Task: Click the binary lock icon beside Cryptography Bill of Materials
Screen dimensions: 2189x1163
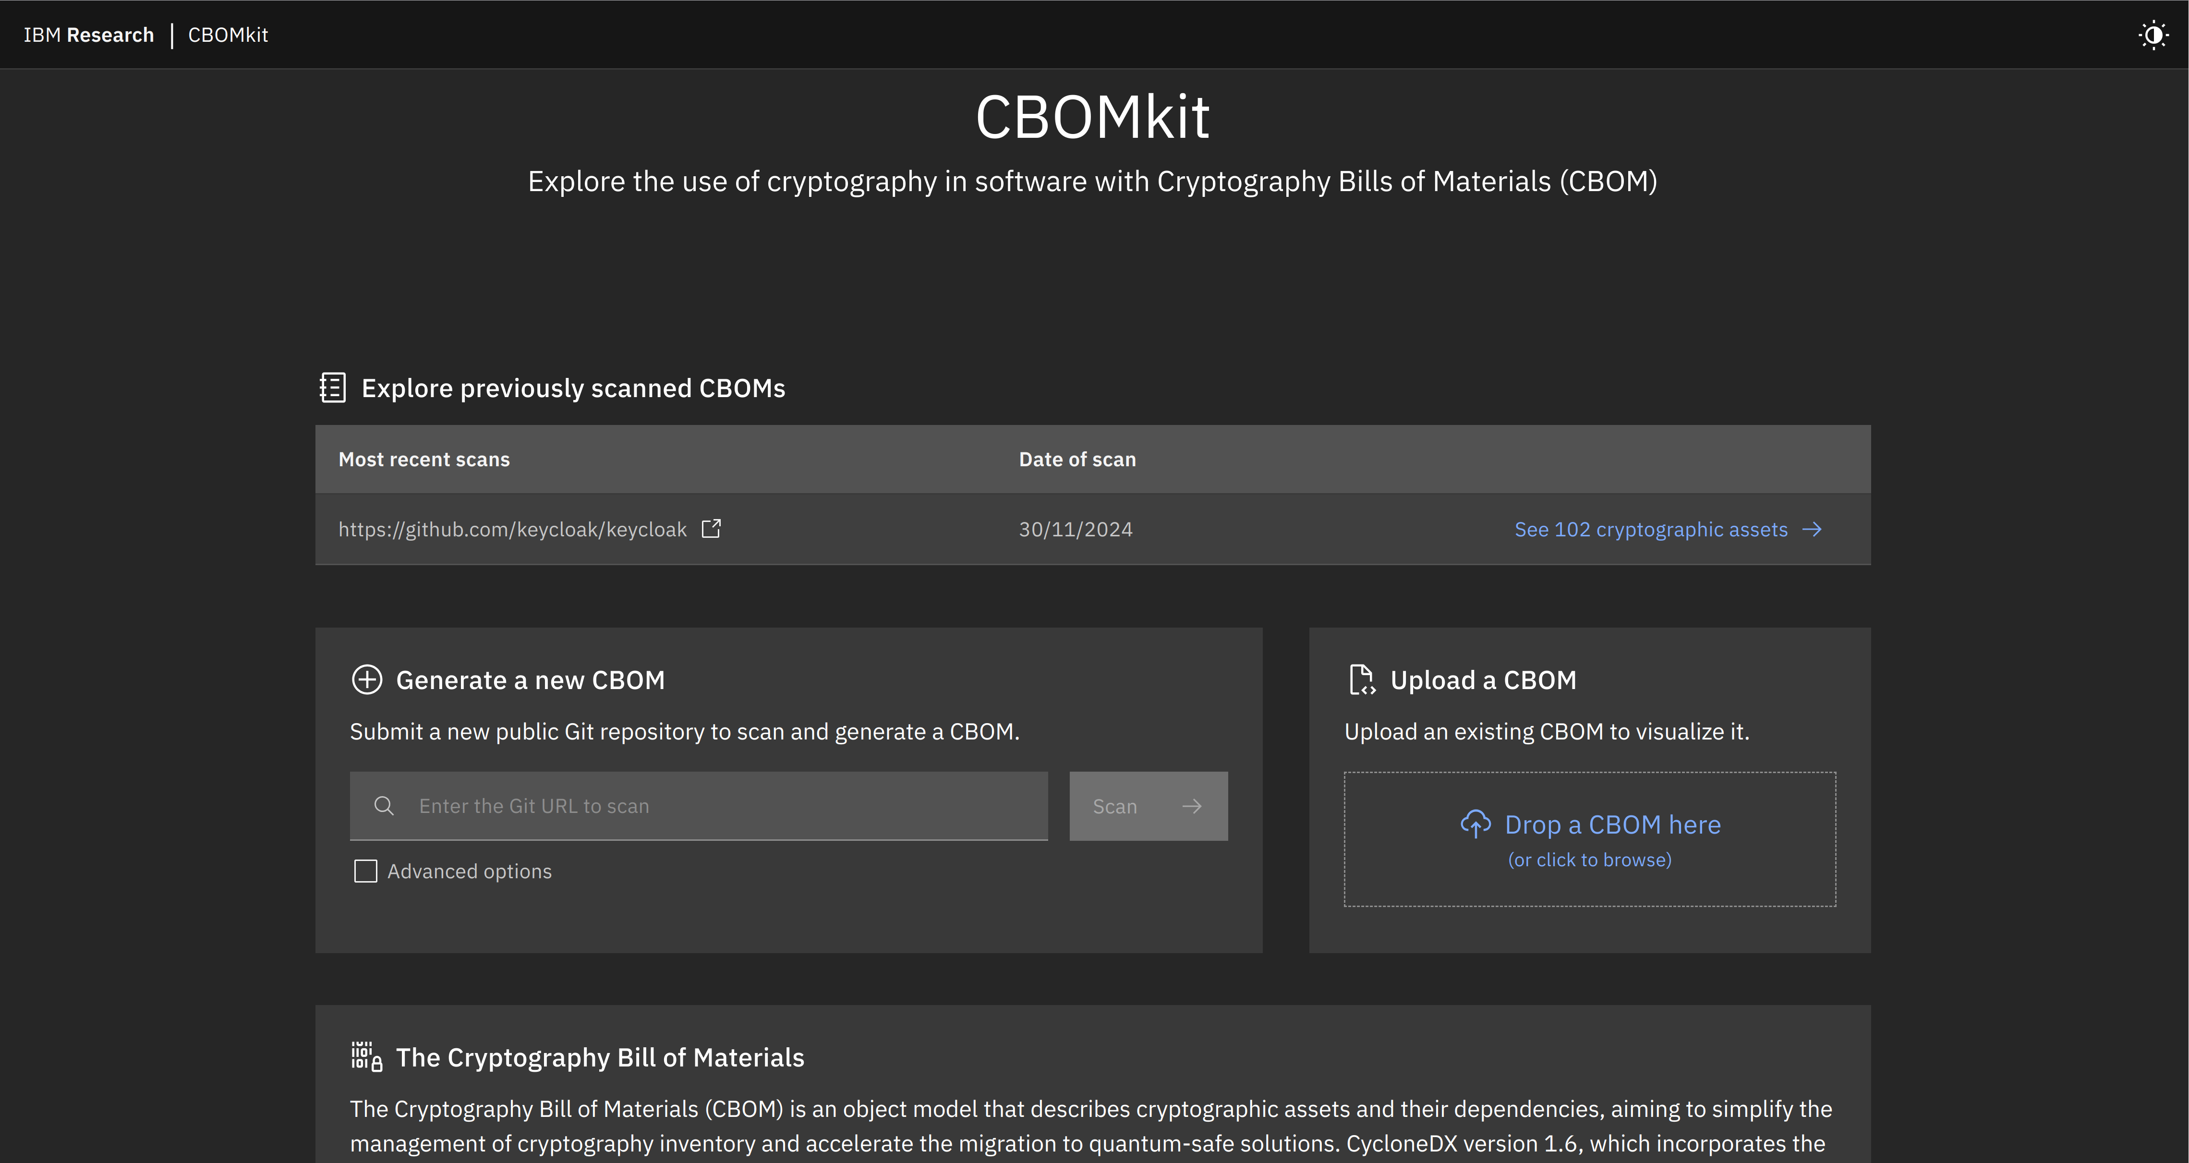Action: (366, 1057)
